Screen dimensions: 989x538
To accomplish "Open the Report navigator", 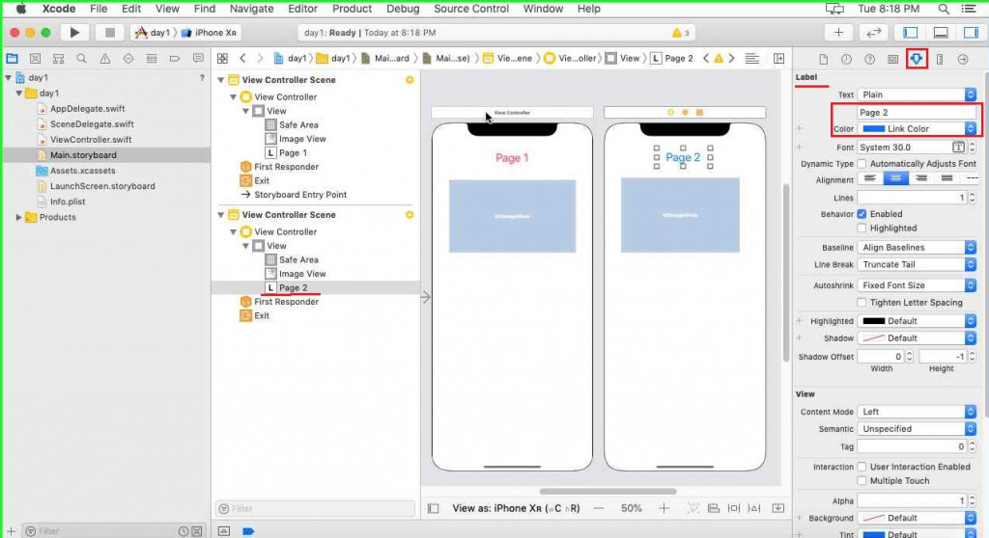I will click(x=198, y=59).
